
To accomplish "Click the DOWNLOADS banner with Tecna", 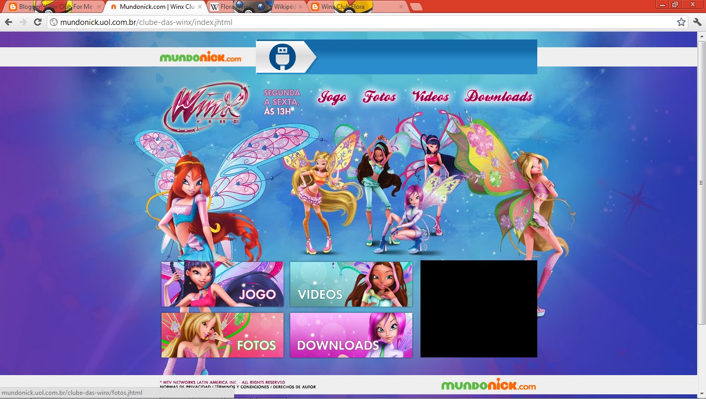I will coord(351,335).
